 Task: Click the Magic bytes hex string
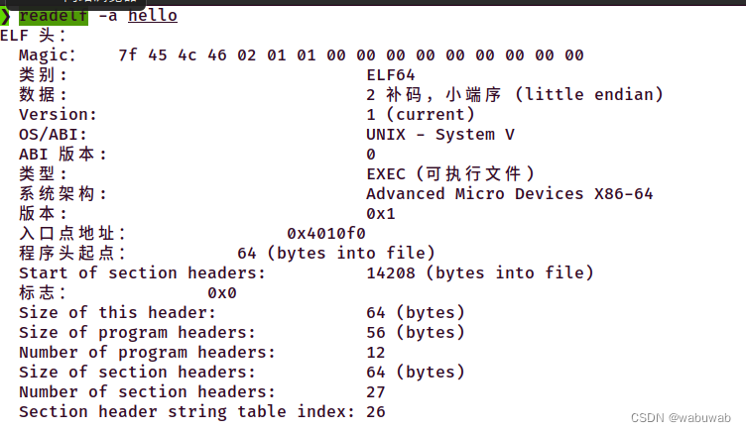click(351, 55)
